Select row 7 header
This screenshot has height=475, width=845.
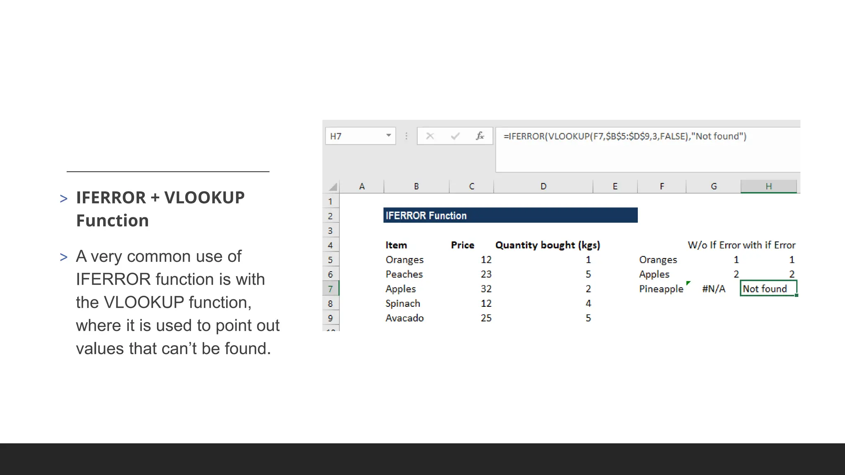click(x=330, y=289)
